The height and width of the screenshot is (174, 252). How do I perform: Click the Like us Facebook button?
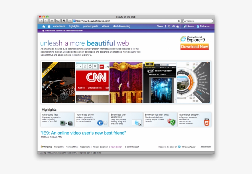tap(189, 26)
